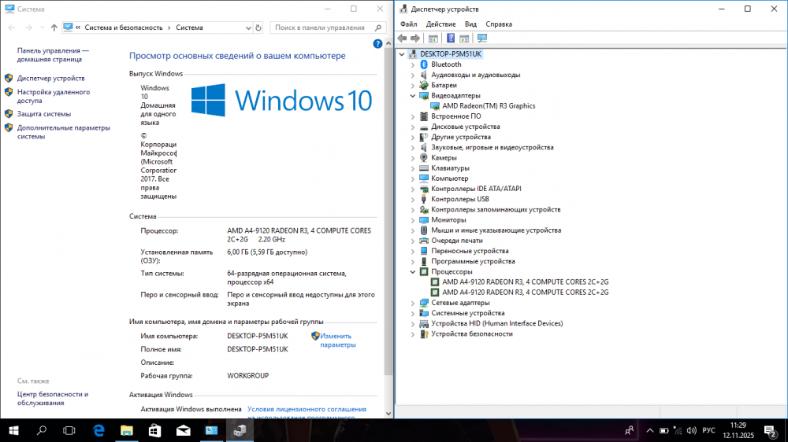Open Mail app from taskbar
This screenshot has width=788, height=442.
click(184, 430)
